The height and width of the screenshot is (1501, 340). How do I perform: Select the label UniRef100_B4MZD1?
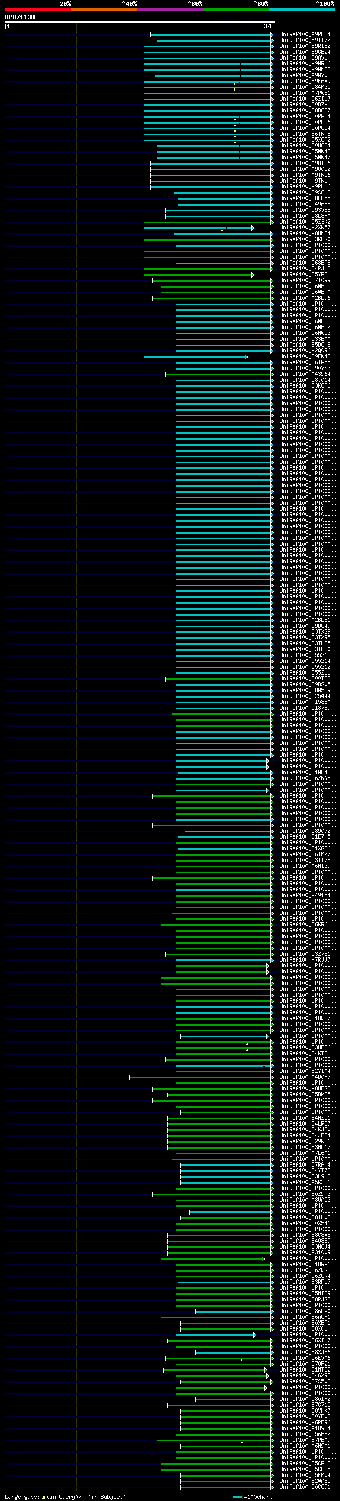coord(305,1118)
